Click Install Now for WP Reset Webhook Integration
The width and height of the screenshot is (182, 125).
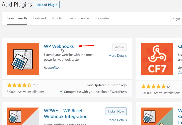pyautogui.click(x=116, y=111)
